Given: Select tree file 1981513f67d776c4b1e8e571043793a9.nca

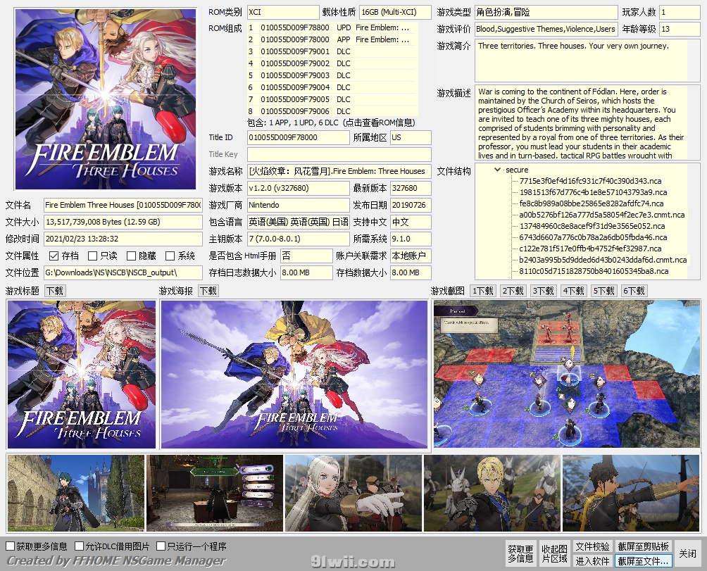Looking at the screenshot, I should point(593,192).
